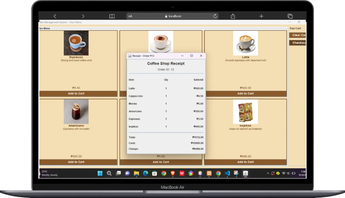Image resolution: width=345 pixels, height=198 pixels.
Task: Select the Java app taskbar icon
Action: (x=245, y=173)
